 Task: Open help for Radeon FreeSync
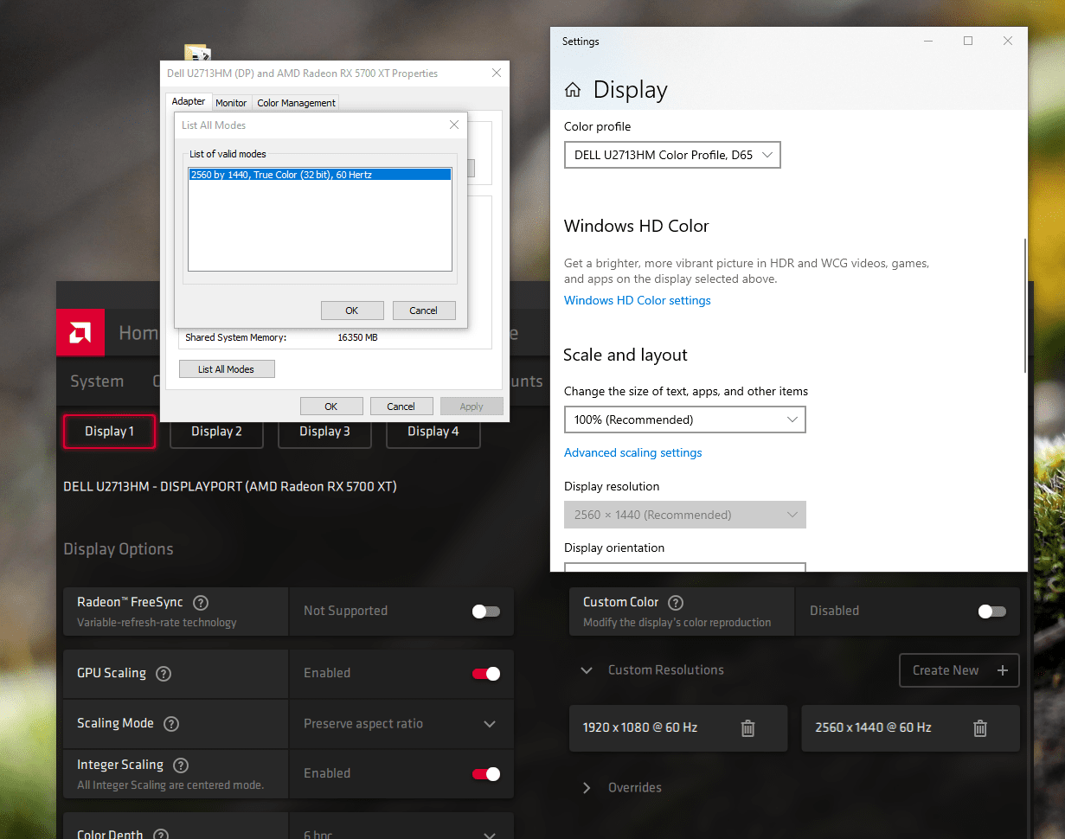[x=201, y=603]
